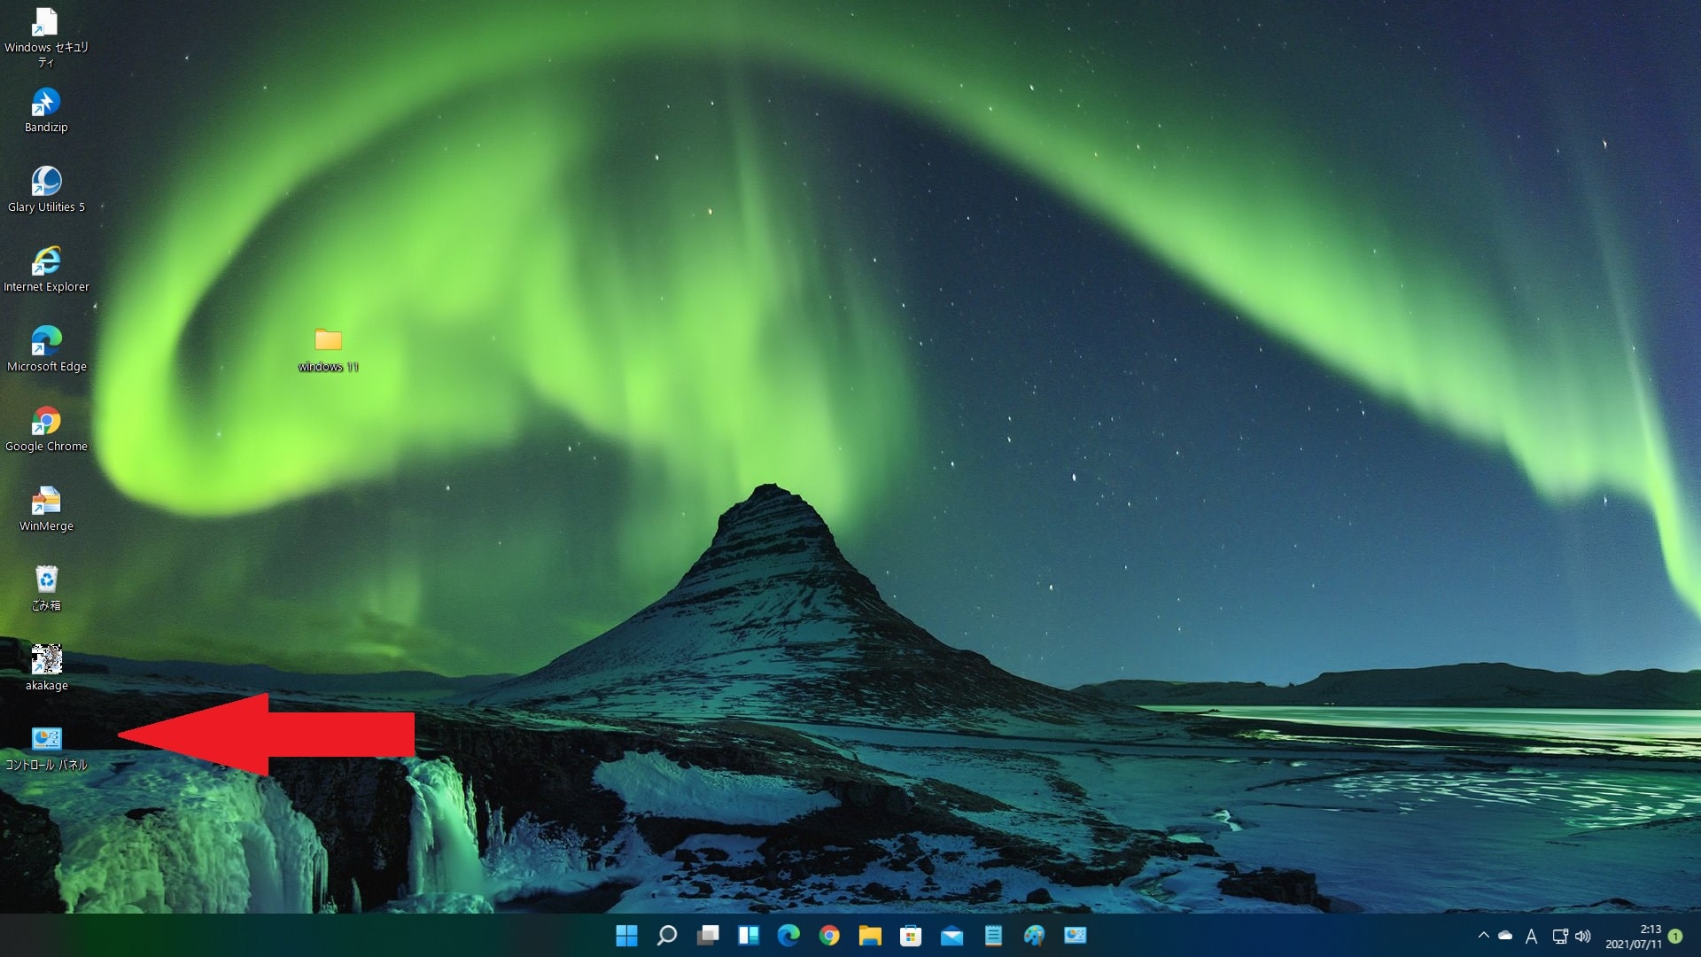
Task: Select the Internet Explorer desktop icon
Action: point(46,269)
